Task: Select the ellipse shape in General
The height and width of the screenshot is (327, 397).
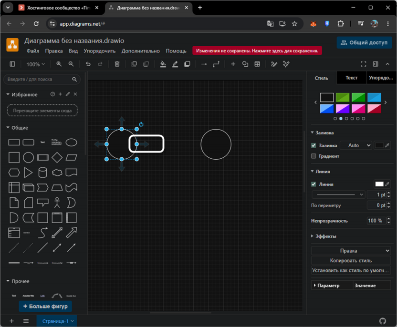Action: coord(72,143)
